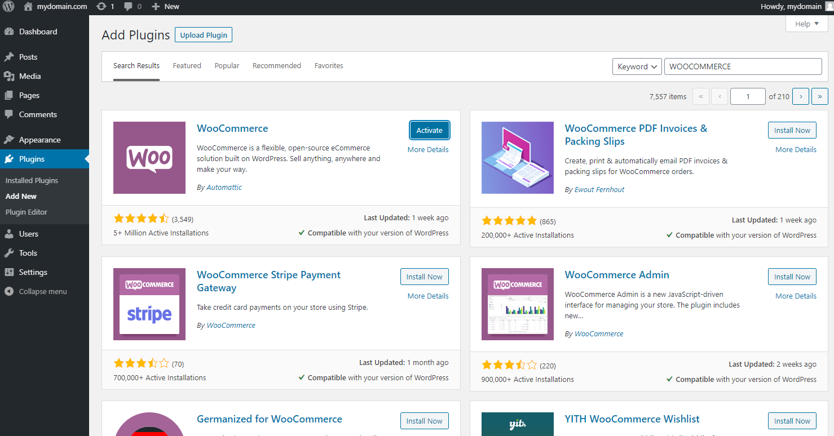Open the Pages sidebar icon
This screenshot has height=436, width=834.
click(9, 95)
